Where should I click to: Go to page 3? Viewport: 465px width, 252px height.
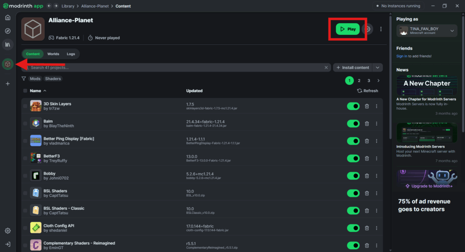369,81
